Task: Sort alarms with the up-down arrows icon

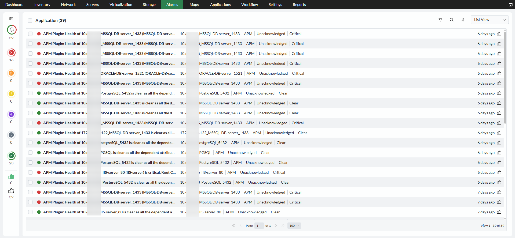Action: [463, 20]
